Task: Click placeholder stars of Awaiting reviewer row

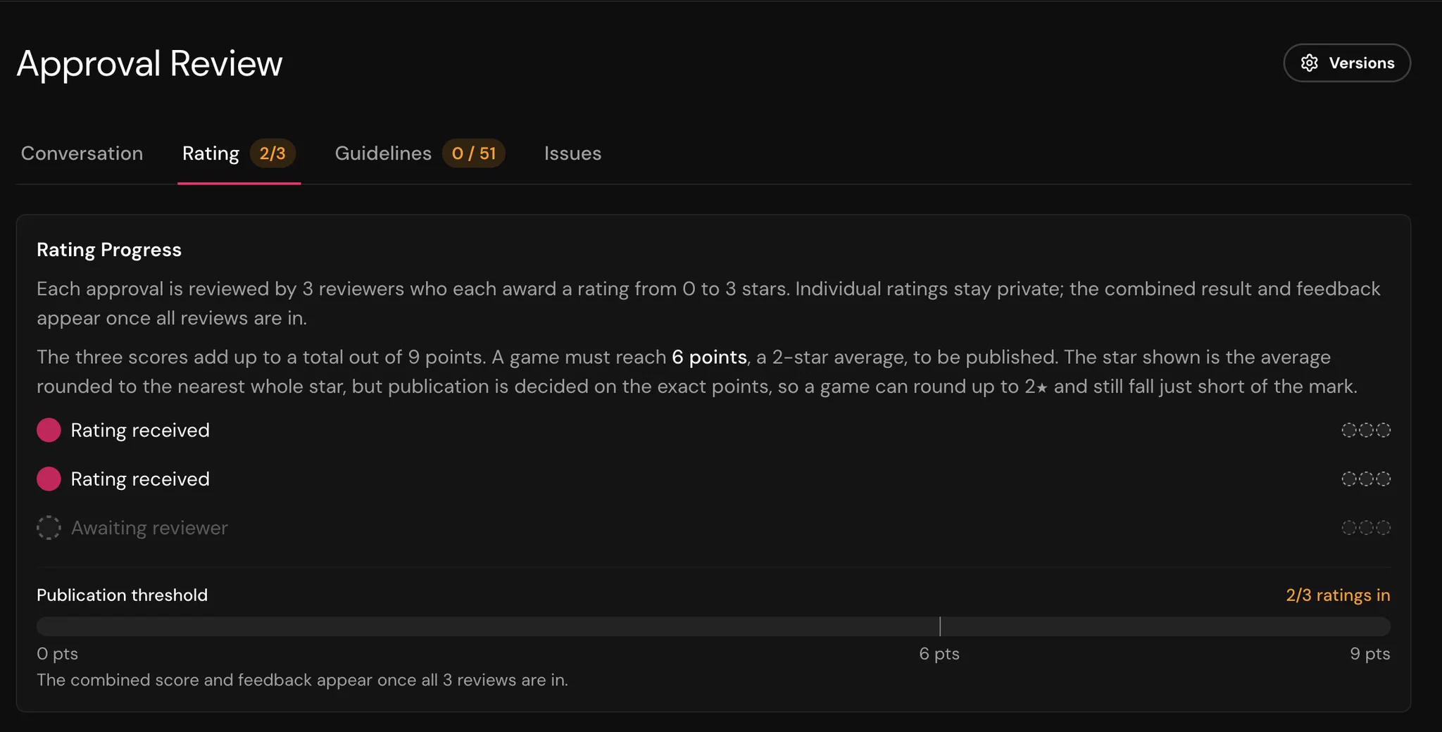Action: 1366,527
